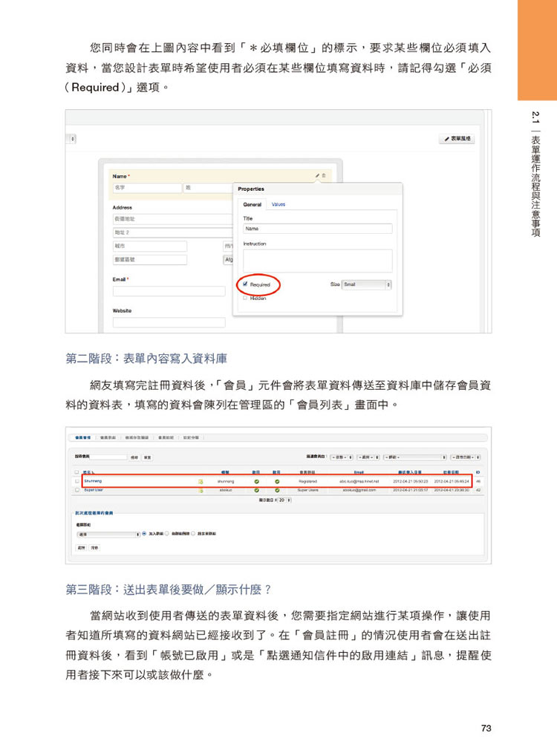This screenshot has width=557, height=753.
Task: Toggle the Hidden checkbox
Action: tap(245, 298)
